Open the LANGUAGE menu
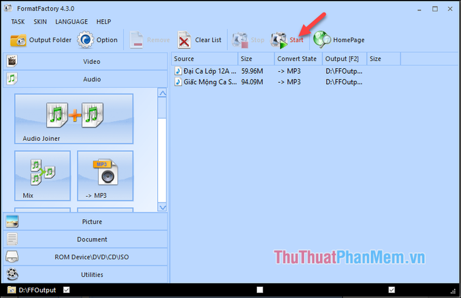The width and height of the screenshot is (461, 298). click(71, 22)
